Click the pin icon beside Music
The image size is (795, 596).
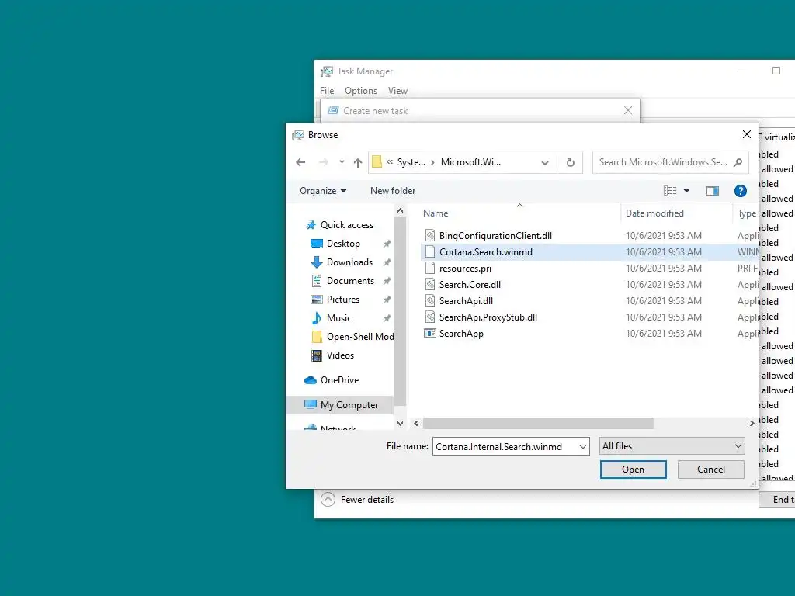pos(387,318)
